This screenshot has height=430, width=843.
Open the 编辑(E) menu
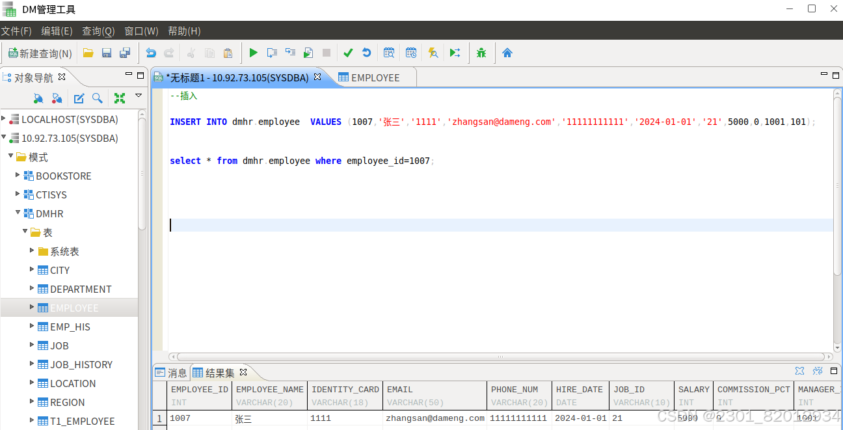[57, 31]
